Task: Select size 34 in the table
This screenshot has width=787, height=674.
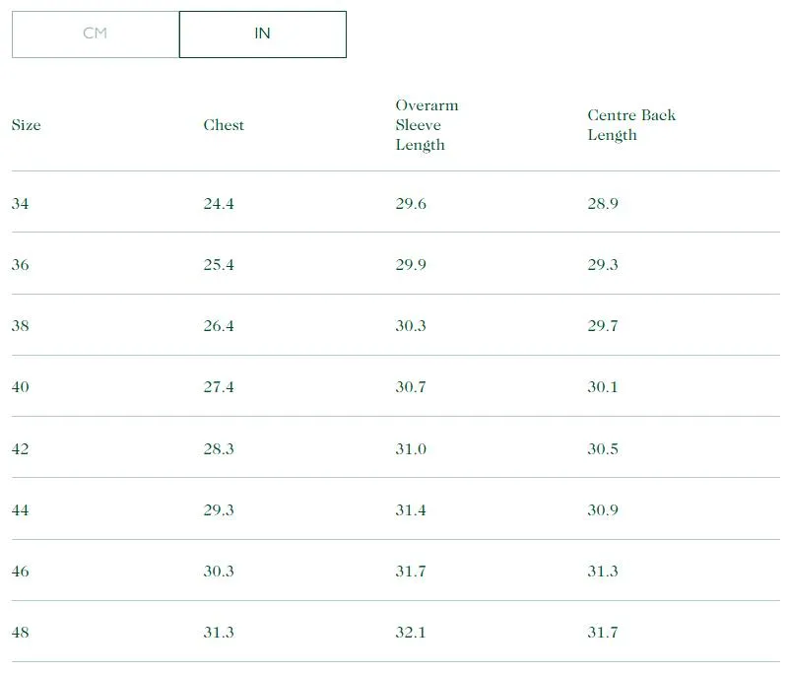Action: coord(21,204)
